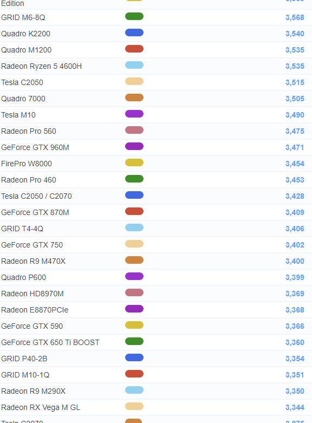Image resolution: width=312 pixels, height=423 pixels.
Task: Click the tan swatch beside GeForce GTX 750
Action: [x=134, y=244]
